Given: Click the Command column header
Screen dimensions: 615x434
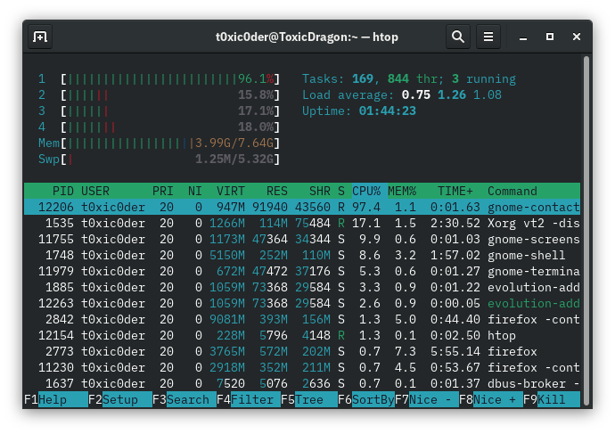Looking at the screenshot, I should point(512,191).
